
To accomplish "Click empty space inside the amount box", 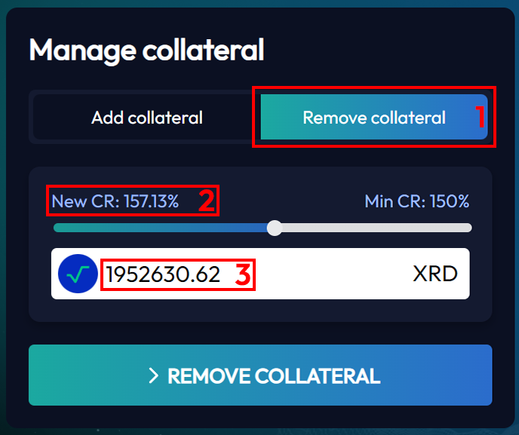I will pyautogui.click(x=331, y=274).
